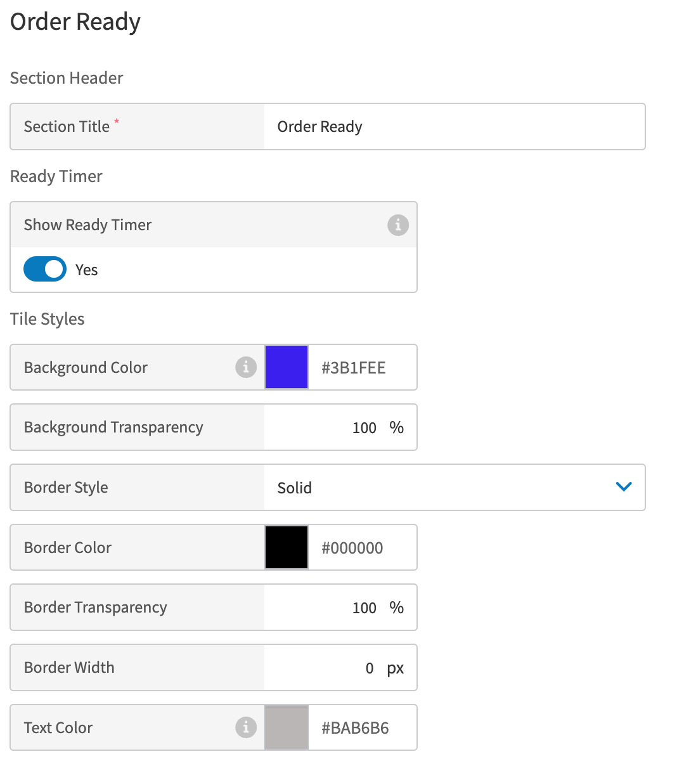Screen dimensions: 677x780
Task: Click the Yes label beside the timer switch
Action: (x=86, y=270)
